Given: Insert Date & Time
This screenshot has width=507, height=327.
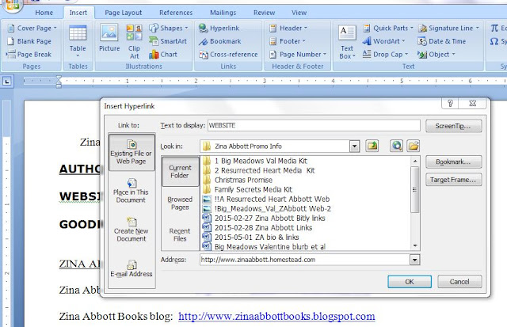Looking at the screenshot, I should pos(442,41).
